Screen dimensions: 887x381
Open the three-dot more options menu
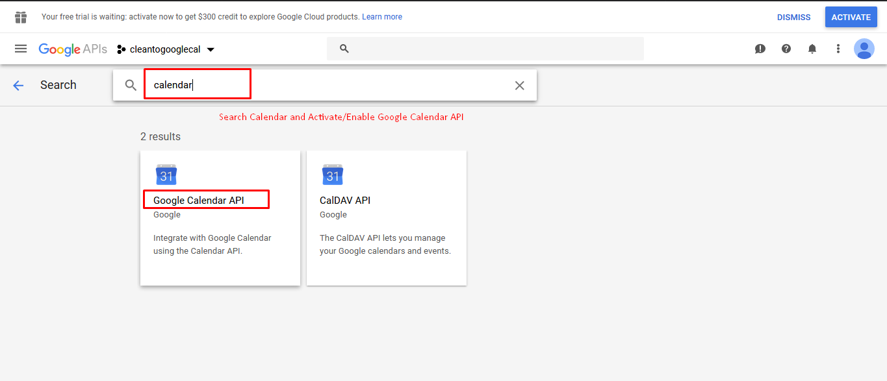pyautogui.click(x=838, y=49)
